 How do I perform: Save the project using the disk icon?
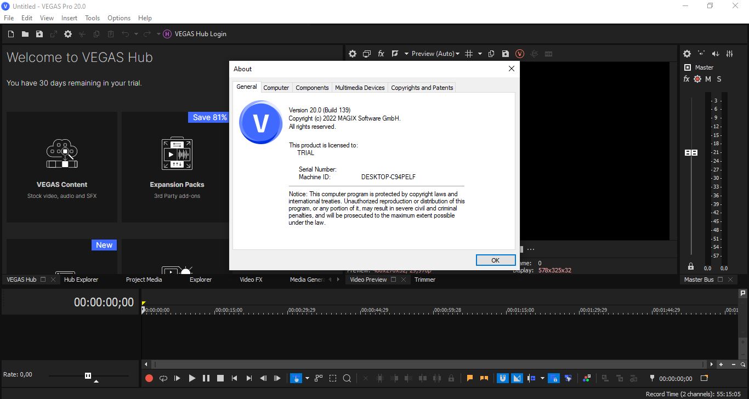pyautogui.click(x=39, y=34)
